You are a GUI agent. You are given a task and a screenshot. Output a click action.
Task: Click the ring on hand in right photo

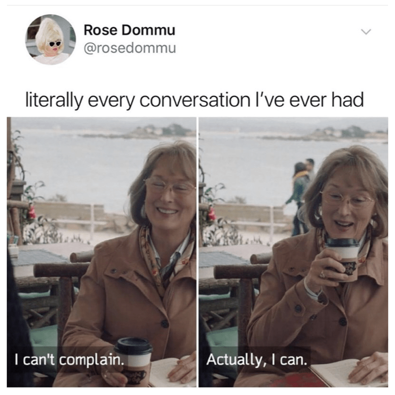pos(323,274)
